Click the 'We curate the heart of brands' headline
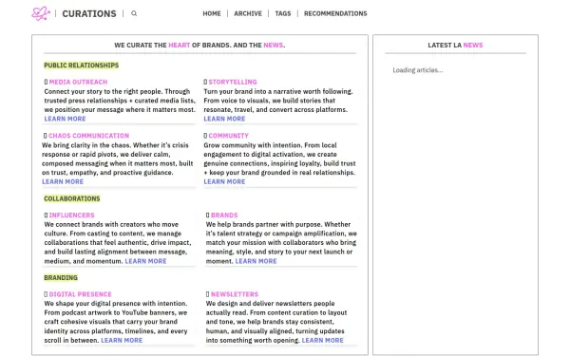The width and height of the screenshot is (570, 356). [199, 46]
